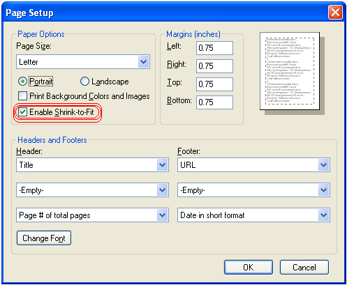Open the Footer dropdown showing -Empty-
Screen dimensions: 347x285
253,190
